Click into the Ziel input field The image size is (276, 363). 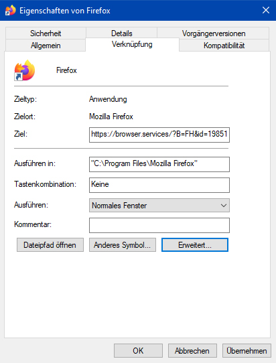[x=159, y=135]
